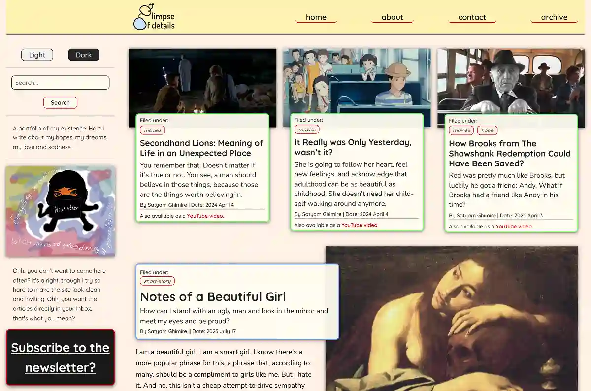
Task: Go to the about page
Action: point(392,17)
